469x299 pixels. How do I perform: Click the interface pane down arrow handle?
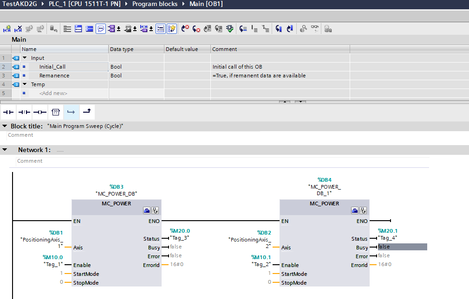pos(300,102)
